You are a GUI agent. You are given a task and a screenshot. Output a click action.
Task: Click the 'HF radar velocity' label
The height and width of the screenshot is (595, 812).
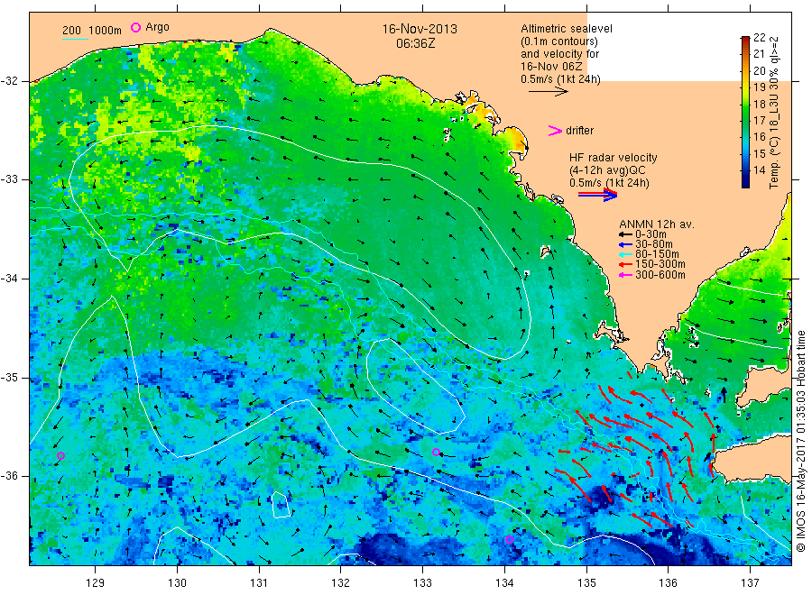coord(614,158)
